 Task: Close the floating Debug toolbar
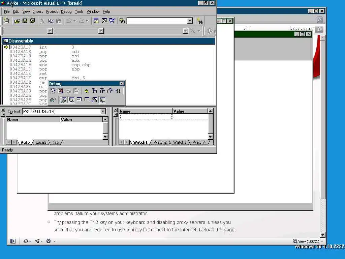(121, 84)
